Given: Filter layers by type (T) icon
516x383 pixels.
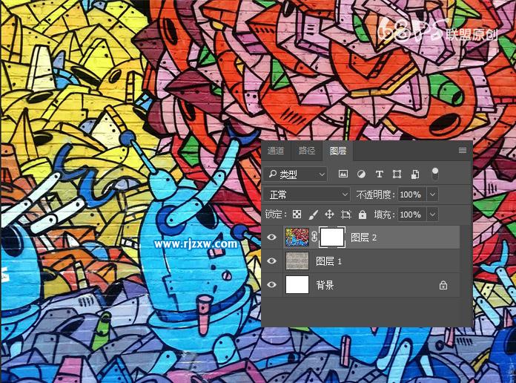Looking at the screenshot, I should pos(379,174).
